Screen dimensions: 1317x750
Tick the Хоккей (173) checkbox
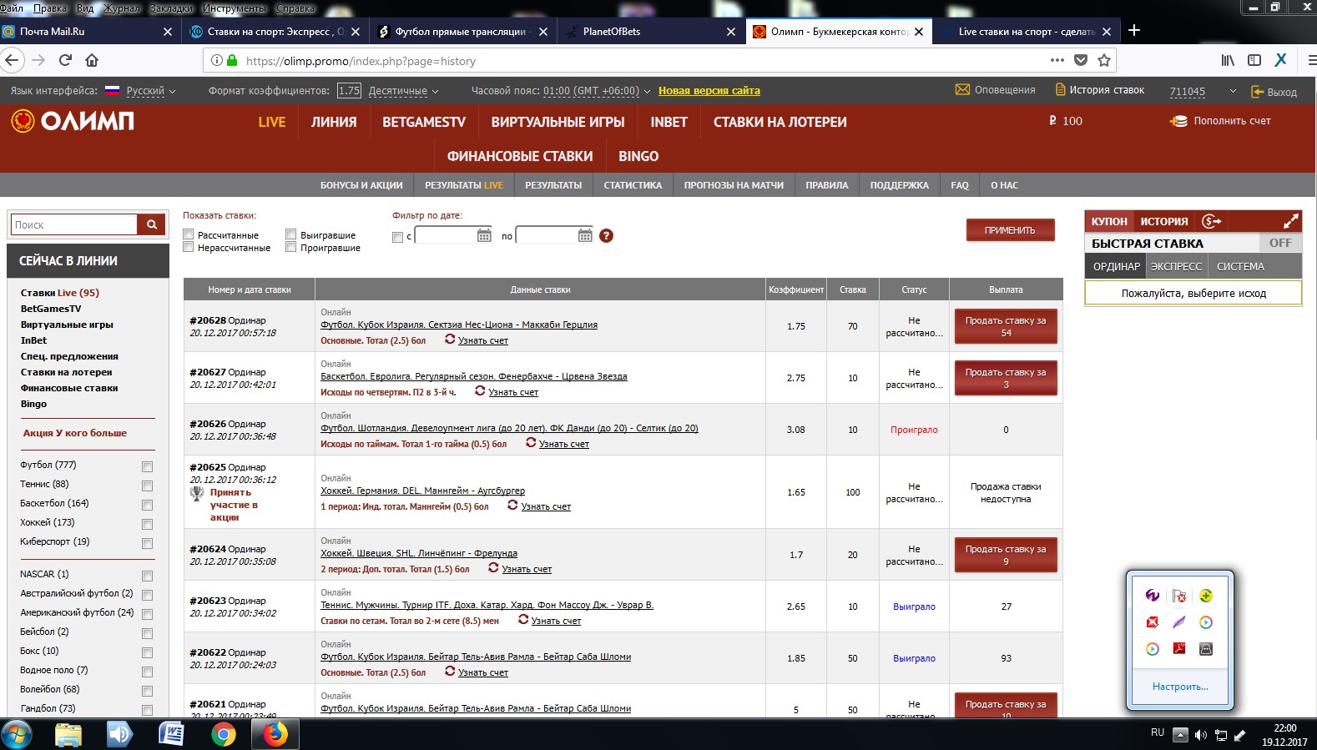pos(147,524)
